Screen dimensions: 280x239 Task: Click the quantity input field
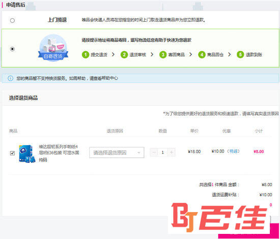[163, 152]
